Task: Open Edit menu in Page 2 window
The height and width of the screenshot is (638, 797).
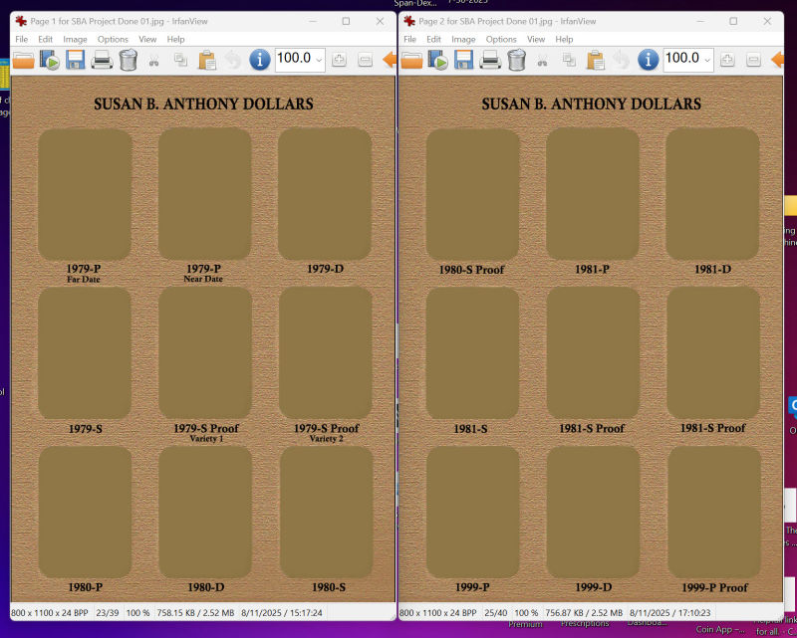Action: coord(433,39)
